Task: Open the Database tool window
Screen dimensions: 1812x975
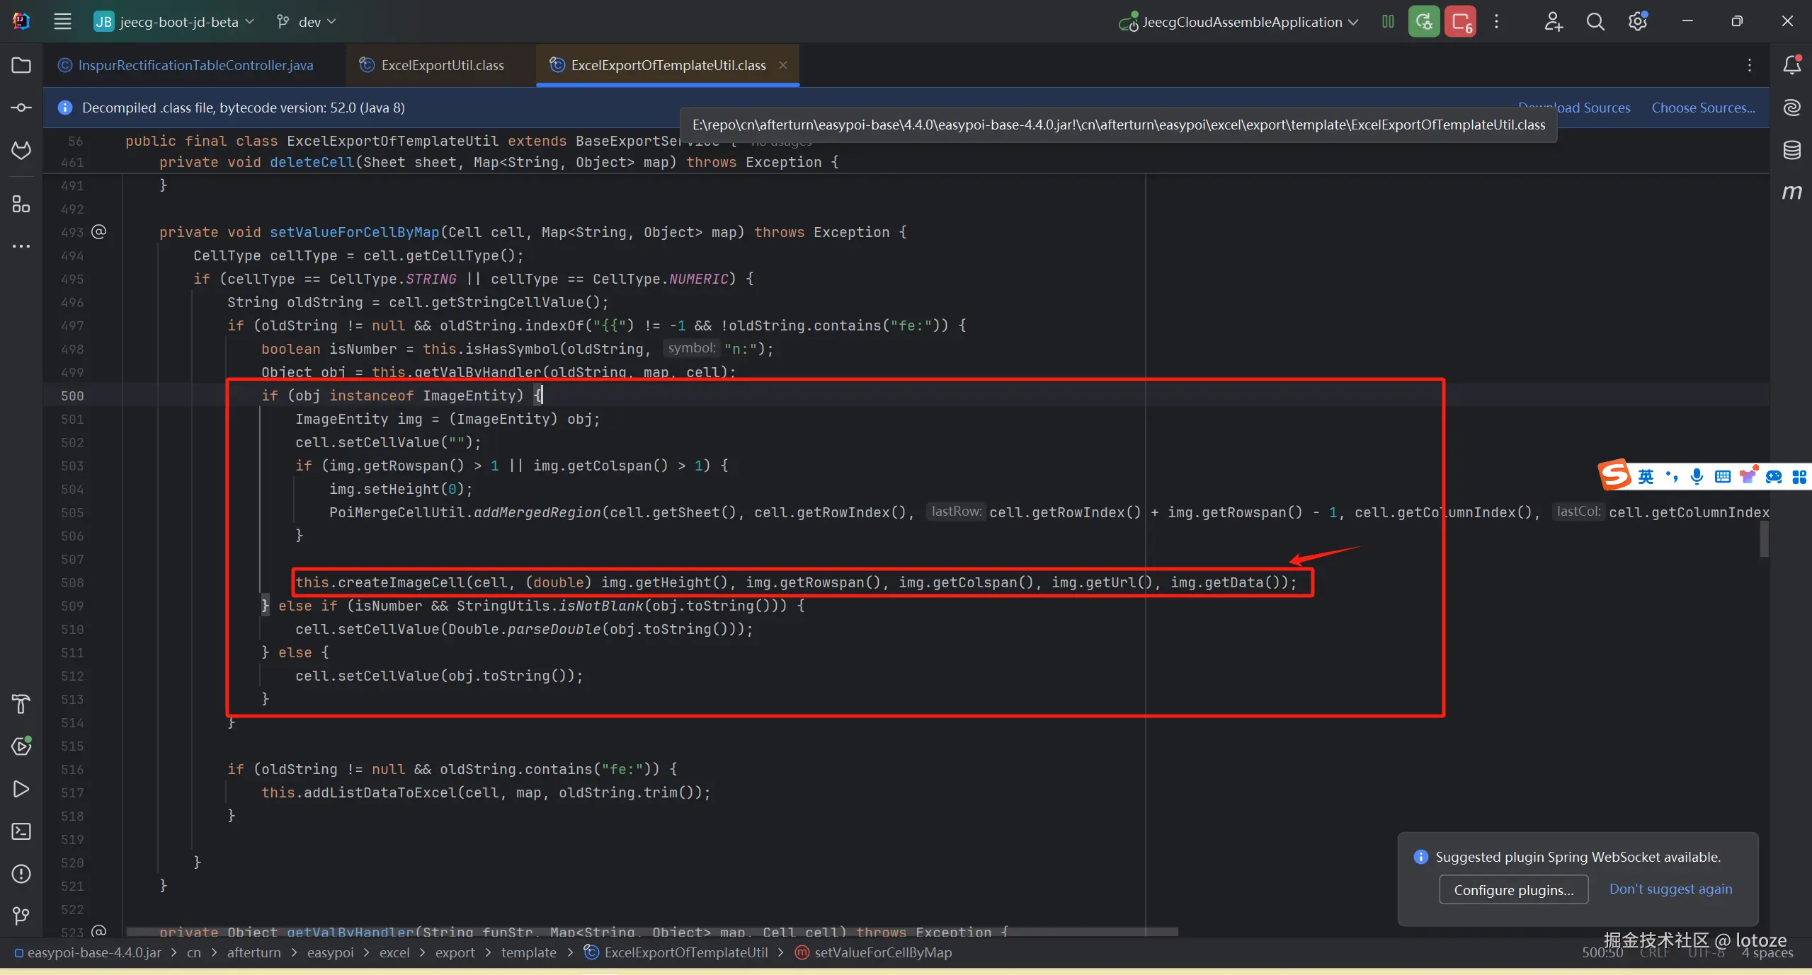Action: (x=1791, y=150)
